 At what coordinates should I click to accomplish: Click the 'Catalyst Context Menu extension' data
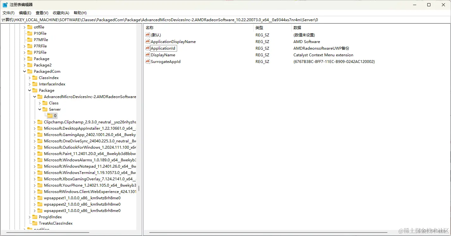coord(323,55)
